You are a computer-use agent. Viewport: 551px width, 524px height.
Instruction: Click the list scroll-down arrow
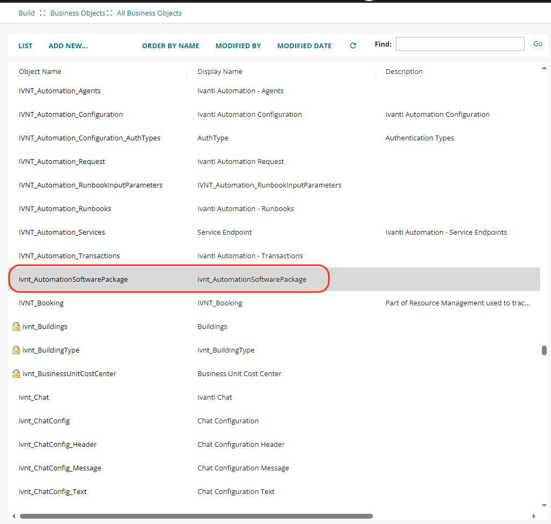(x=544, y=505)
